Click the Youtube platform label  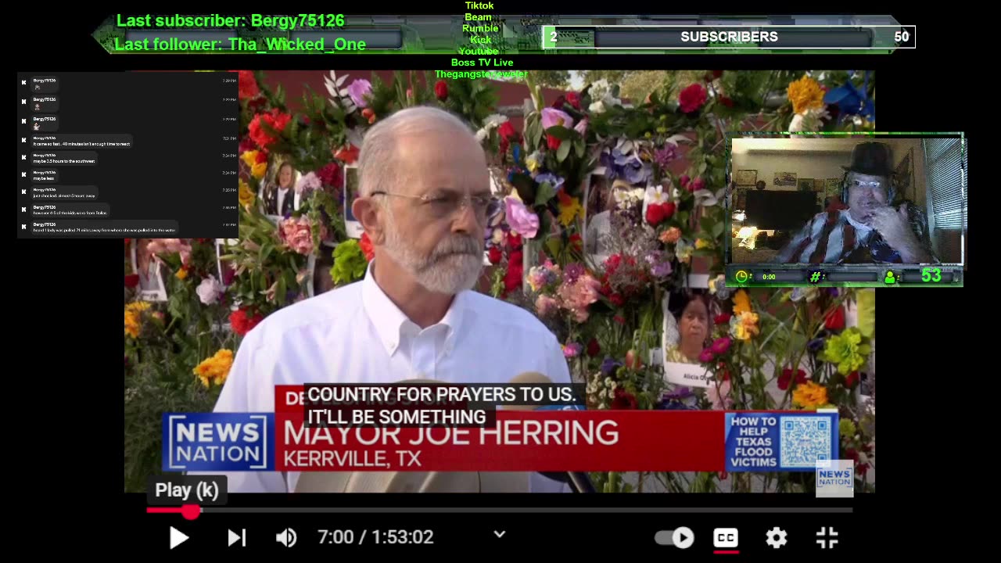(479, 51)
